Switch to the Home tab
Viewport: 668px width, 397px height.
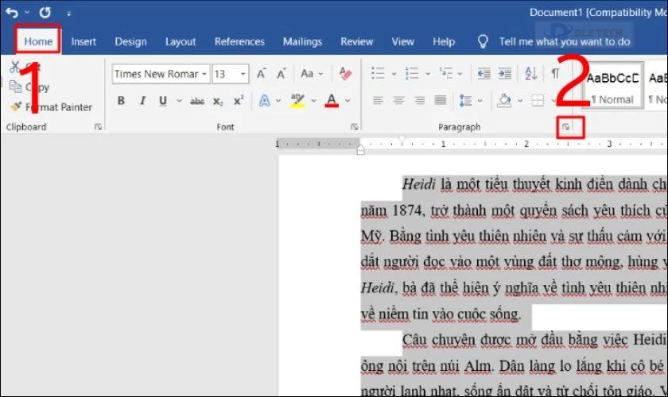click(38, 41)
